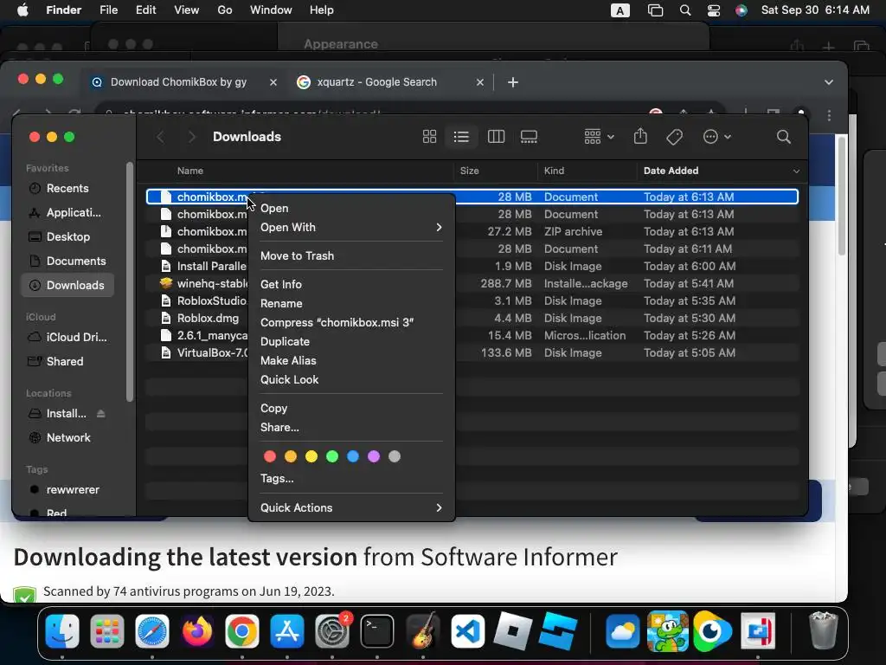Apply the yellow color tag
This screenshot has width=886, height=665.
pos(311,456)
